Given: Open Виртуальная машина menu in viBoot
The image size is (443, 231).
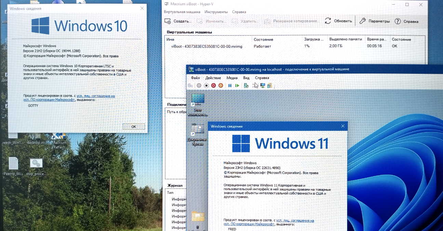Looking at the screenshot, I should (182, 12).
